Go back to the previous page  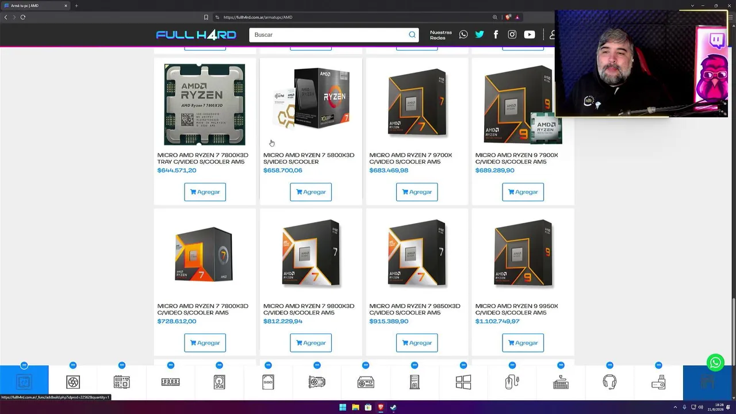tap(6, 17)
